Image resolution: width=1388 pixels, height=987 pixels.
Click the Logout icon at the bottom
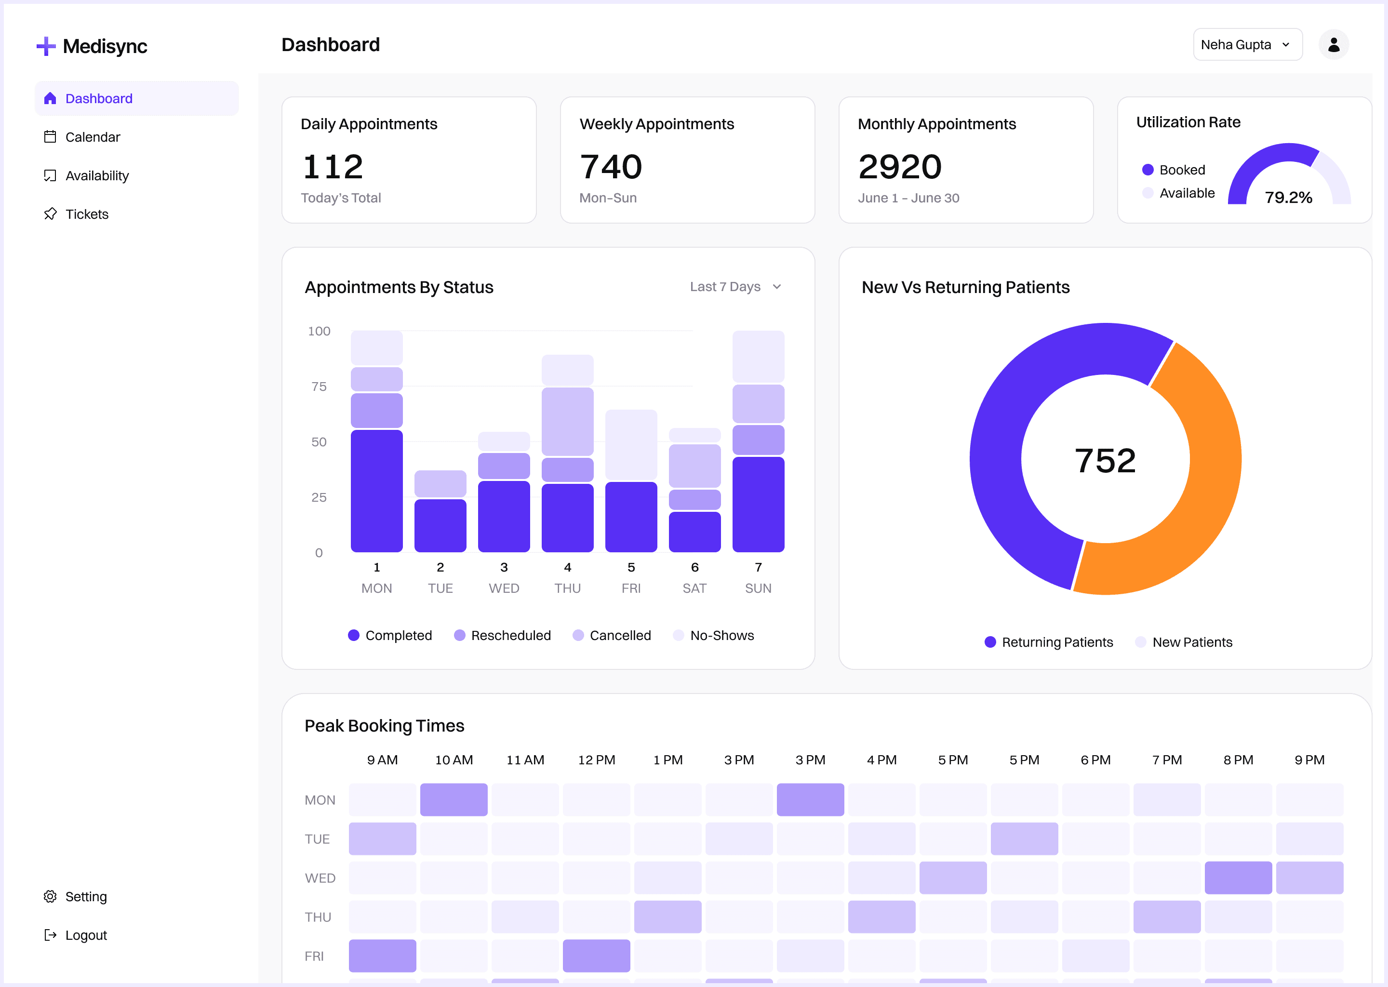pyautogui.click(x=51, y=935)
